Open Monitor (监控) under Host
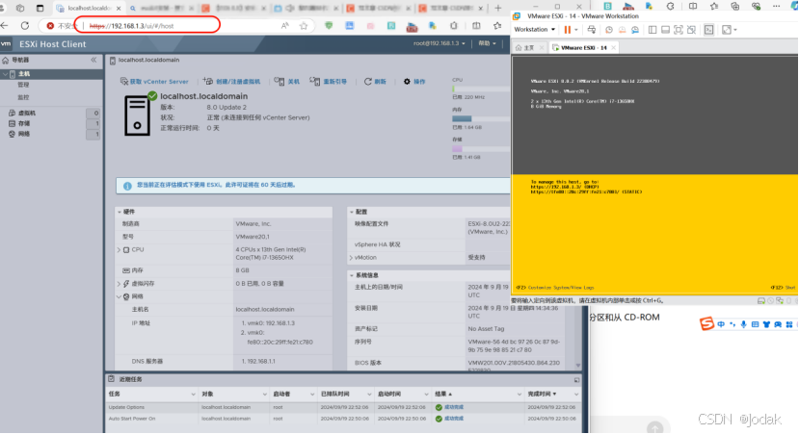This screenshot has width=799, height=434. coord(23,97)
